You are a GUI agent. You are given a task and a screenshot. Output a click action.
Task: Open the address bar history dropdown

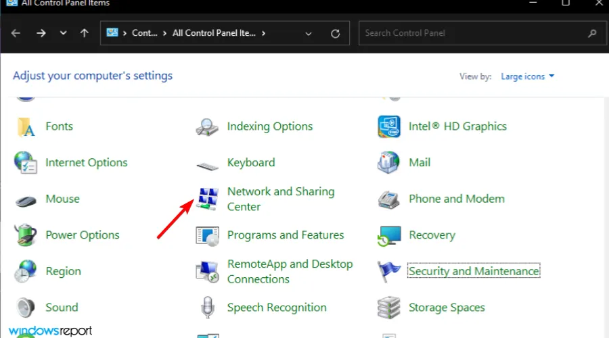coord(309,33)
